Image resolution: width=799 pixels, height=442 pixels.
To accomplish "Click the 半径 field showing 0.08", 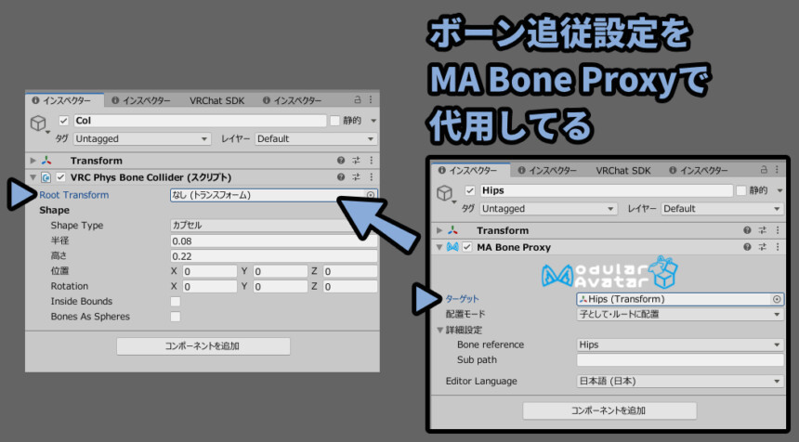I will pyautogui.click(x=274, y=240).
